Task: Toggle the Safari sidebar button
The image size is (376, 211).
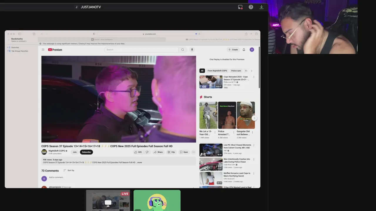Action: tap(20, 34)
